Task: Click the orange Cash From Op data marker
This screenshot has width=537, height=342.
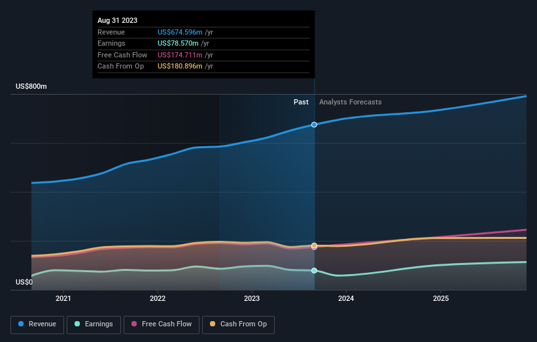Action: point(314,245)
